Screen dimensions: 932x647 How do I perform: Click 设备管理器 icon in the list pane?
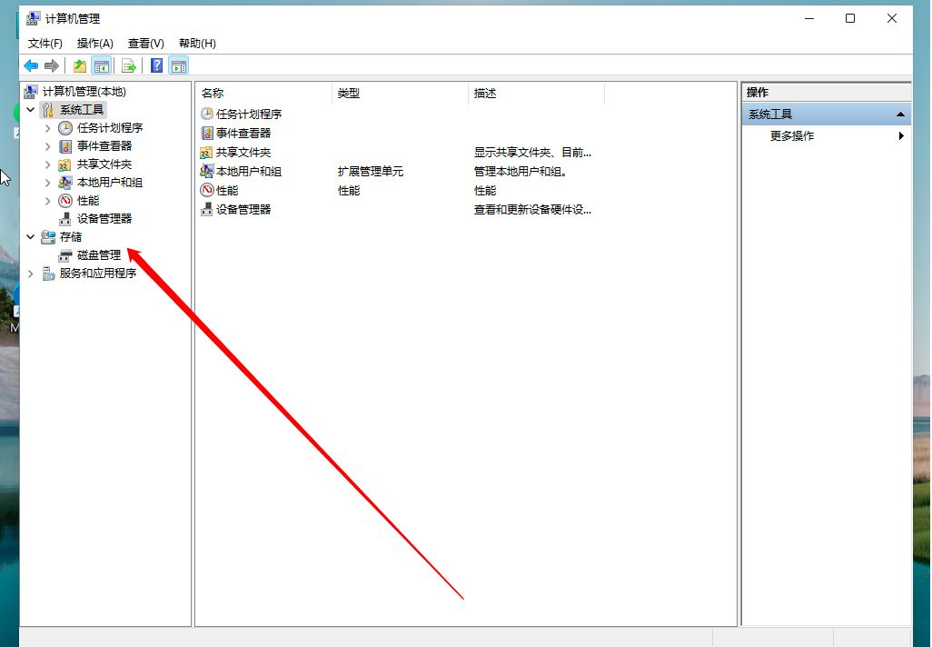(206, 209)
